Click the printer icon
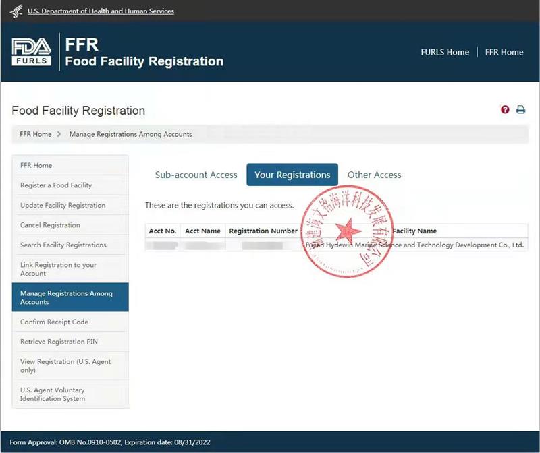This screenshot has width=540, height=453. tap(520, 110)
